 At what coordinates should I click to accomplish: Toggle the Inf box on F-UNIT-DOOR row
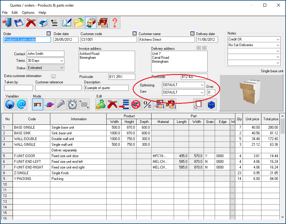pos(232,156)
